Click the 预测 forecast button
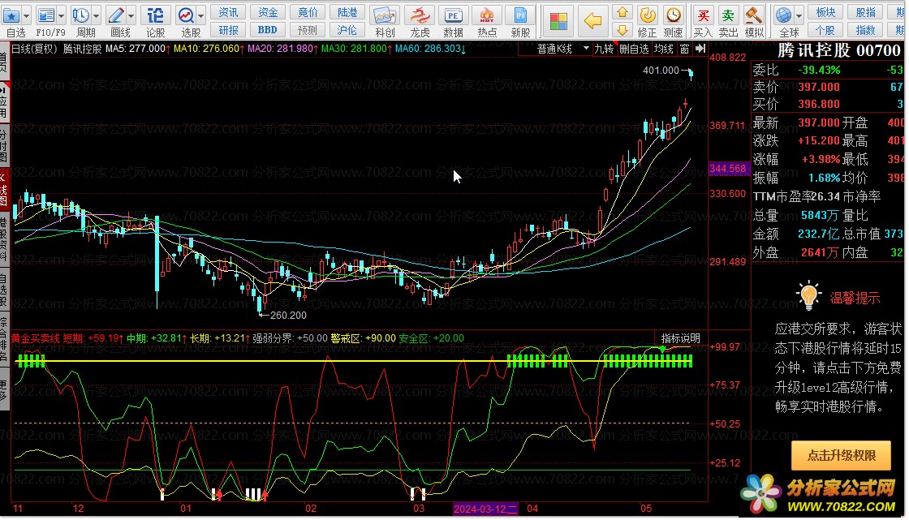 click(x=308, y=29)
